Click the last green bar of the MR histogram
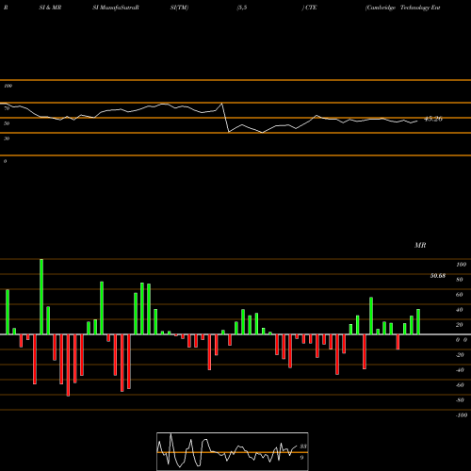 (x=418, y=322)
